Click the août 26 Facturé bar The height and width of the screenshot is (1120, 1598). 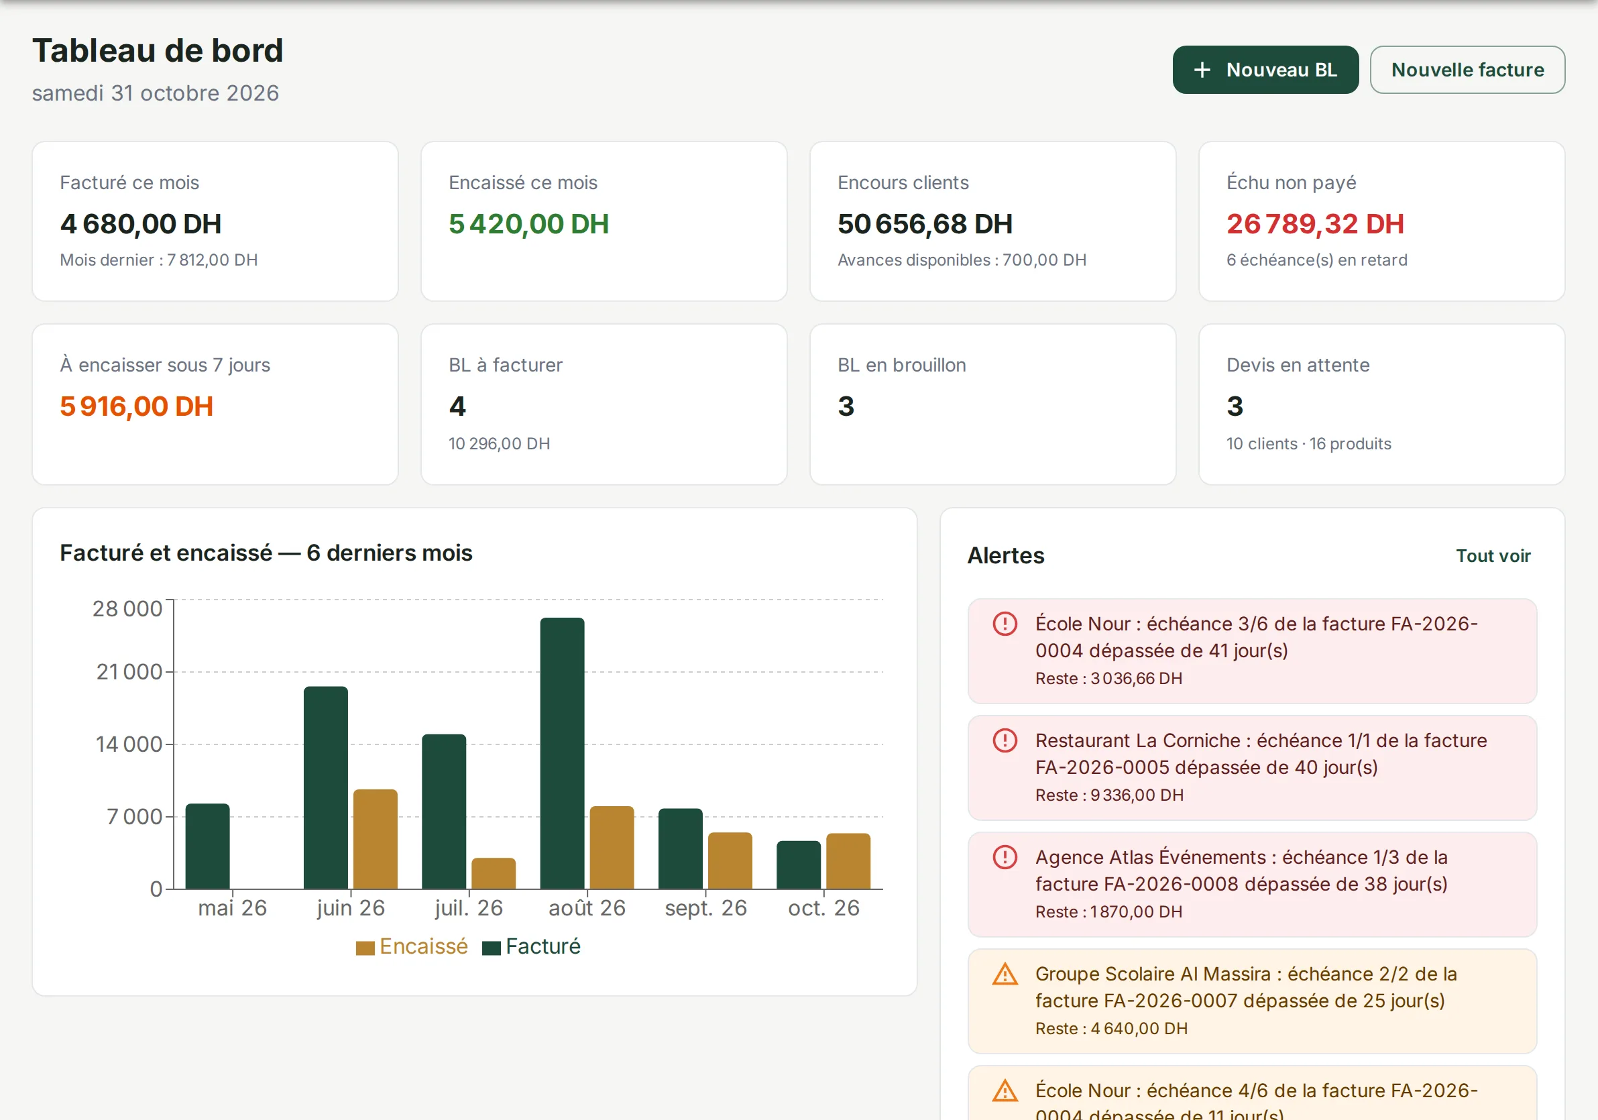point(563,753)
